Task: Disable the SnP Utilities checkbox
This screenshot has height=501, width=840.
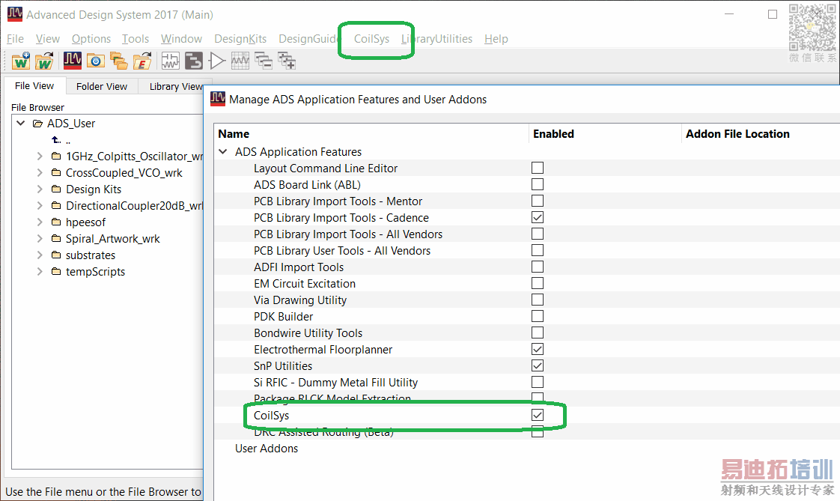Action: pyautogui.click(x=538, y=365)
